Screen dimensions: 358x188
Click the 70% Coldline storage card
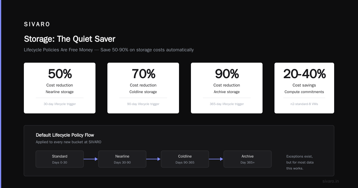pos(143,88)
